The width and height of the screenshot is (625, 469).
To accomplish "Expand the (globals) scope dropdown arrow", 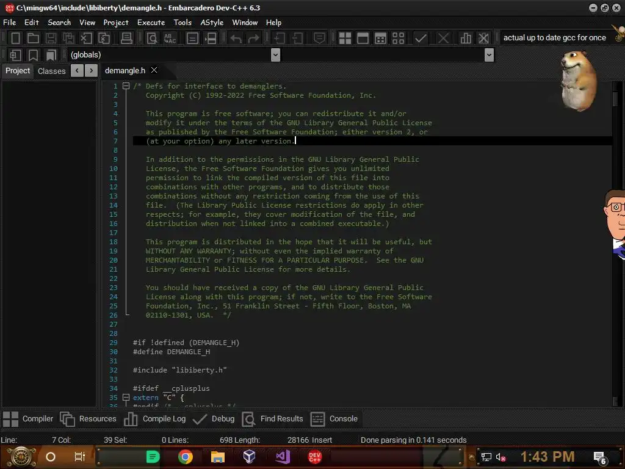I will click(x=275, y=54).
